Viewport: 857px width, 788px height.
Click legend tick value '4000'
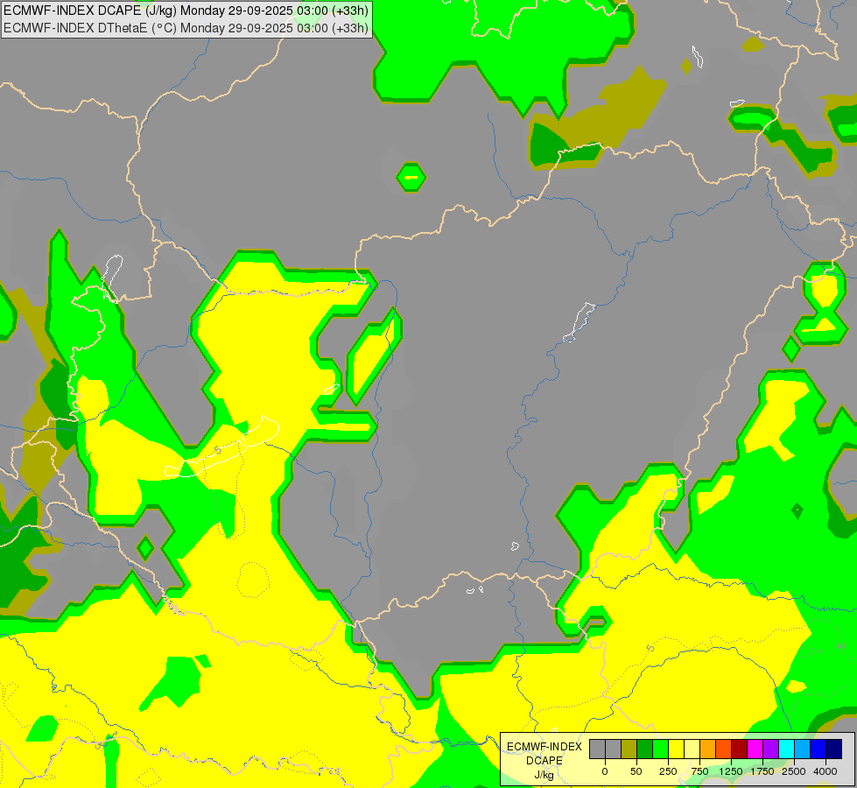[825, 771]
